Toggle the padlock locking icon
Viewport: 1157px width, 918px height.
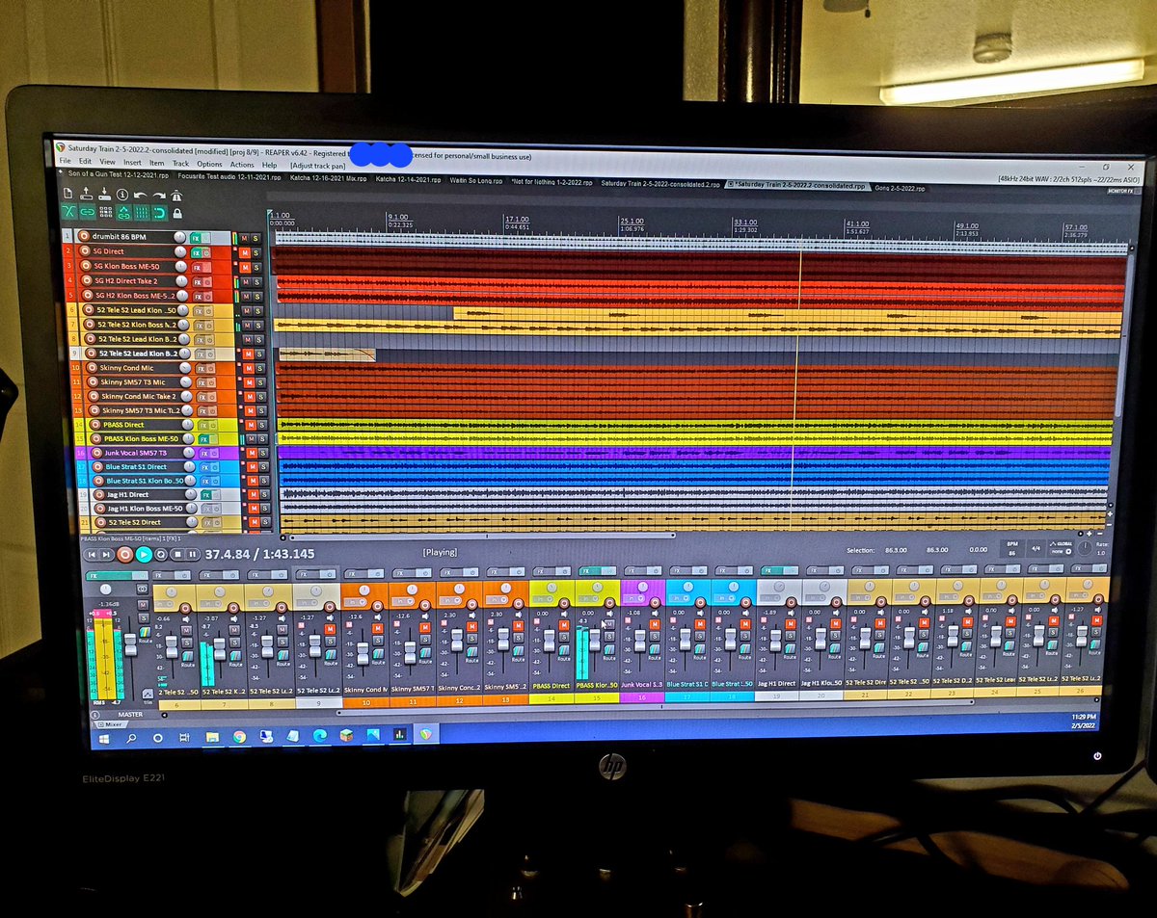[x=177, y=214]
